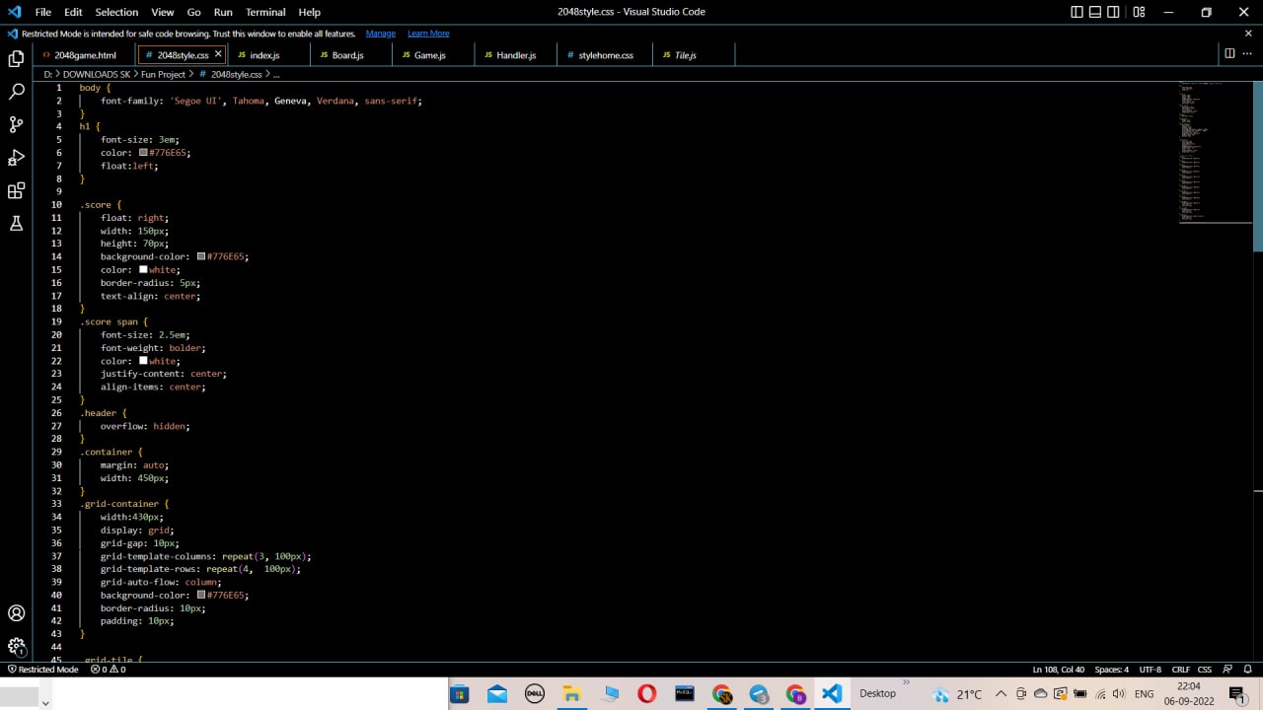This screenshot has height=710, width=1263.
Task: Open the View menu
Action: coord(163,12)
